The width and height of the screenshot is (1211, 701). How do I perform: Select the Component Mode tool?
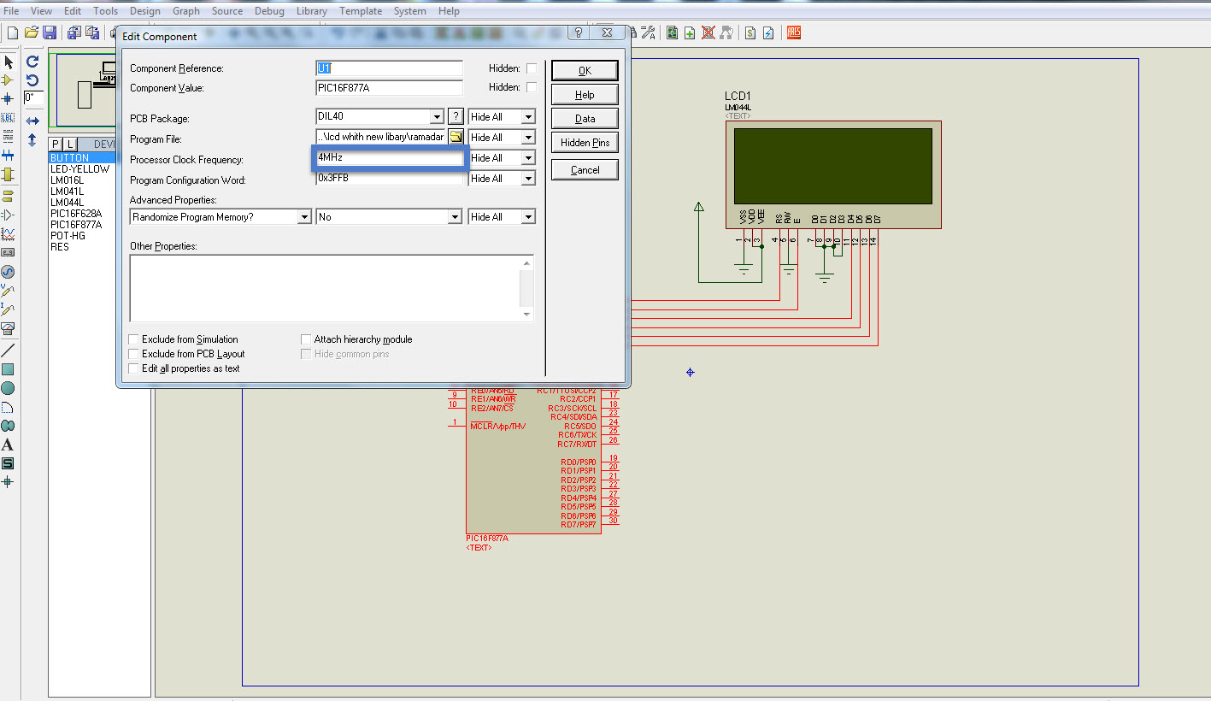(x=9, y=80)
